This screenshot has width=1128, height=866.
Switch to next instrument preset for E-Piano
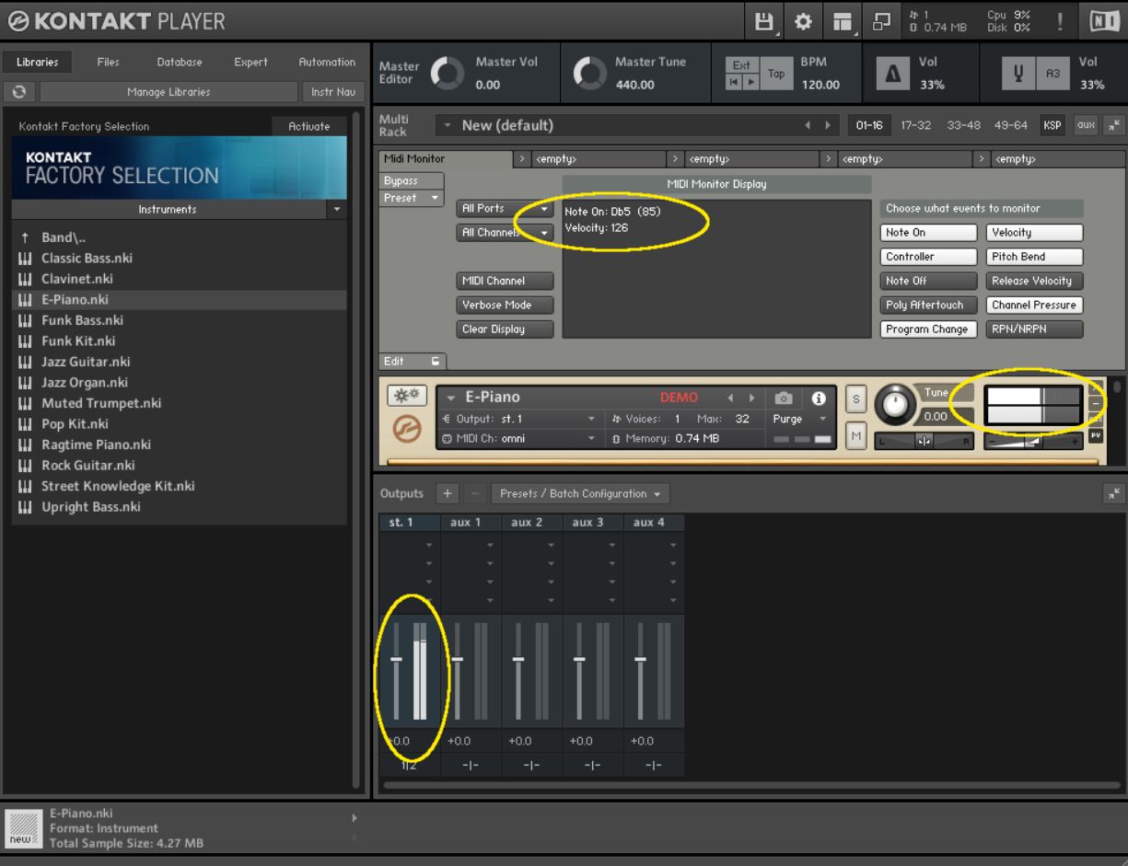751,398
